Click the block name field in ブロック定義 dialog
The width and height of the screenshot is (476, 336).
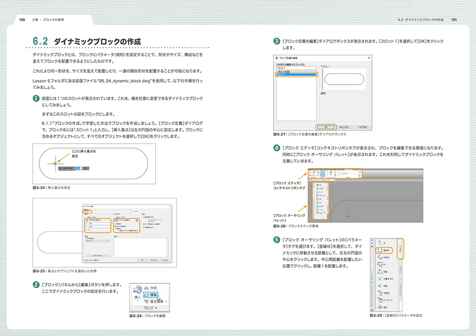coord(107,212)
